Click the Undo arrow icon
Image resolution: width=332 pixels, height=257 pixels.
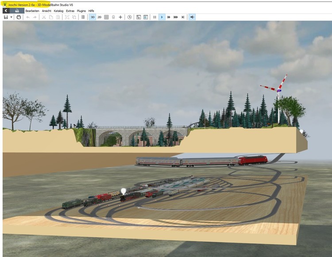28,17
